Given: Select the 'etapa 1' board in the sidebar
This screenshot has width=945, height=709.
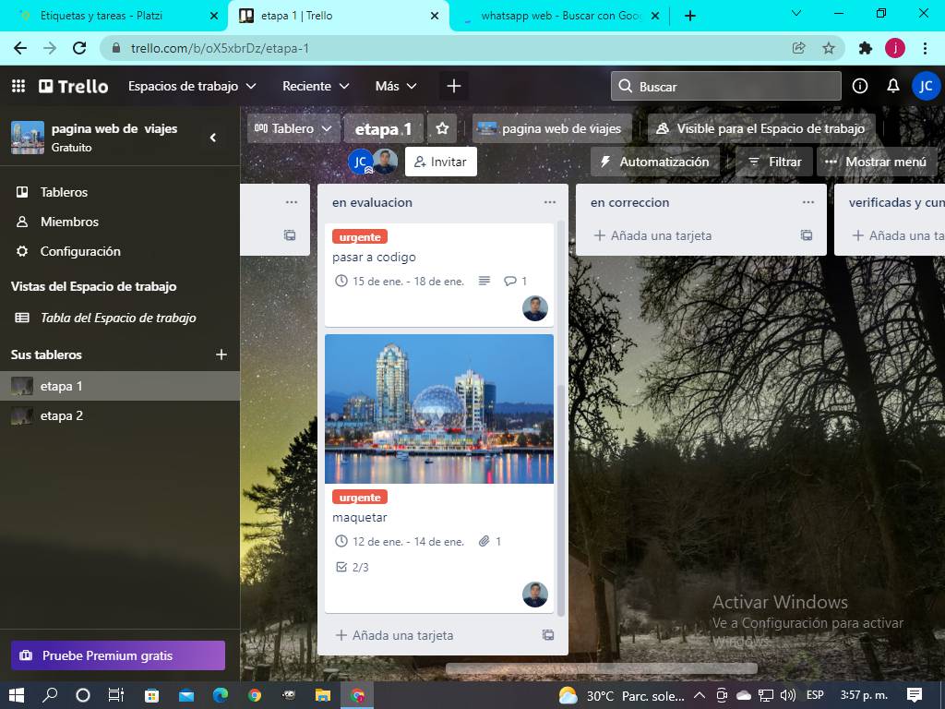Looking at the screenshot, I should pos(121,386).
